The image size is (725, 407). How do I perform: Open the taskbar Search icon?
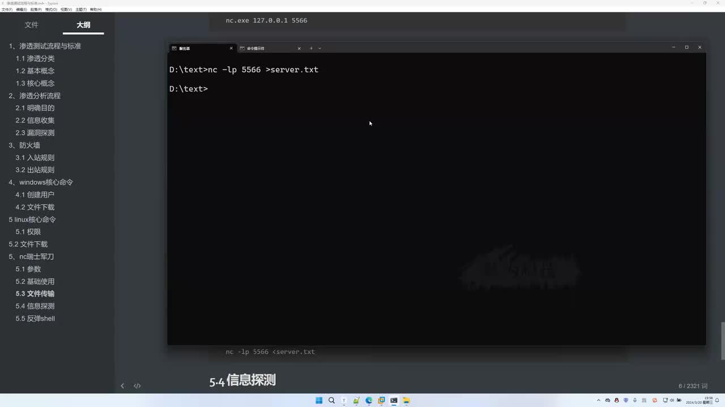[x=331, y=400]
